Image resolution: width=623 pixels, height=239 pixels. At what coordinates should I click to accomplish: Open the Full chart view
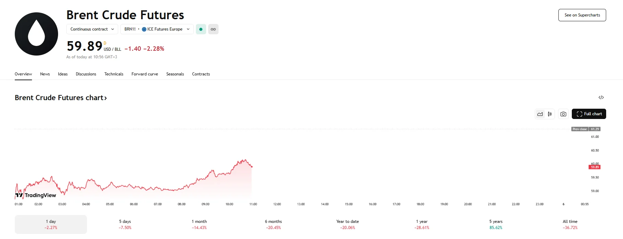tap(589, 114)
